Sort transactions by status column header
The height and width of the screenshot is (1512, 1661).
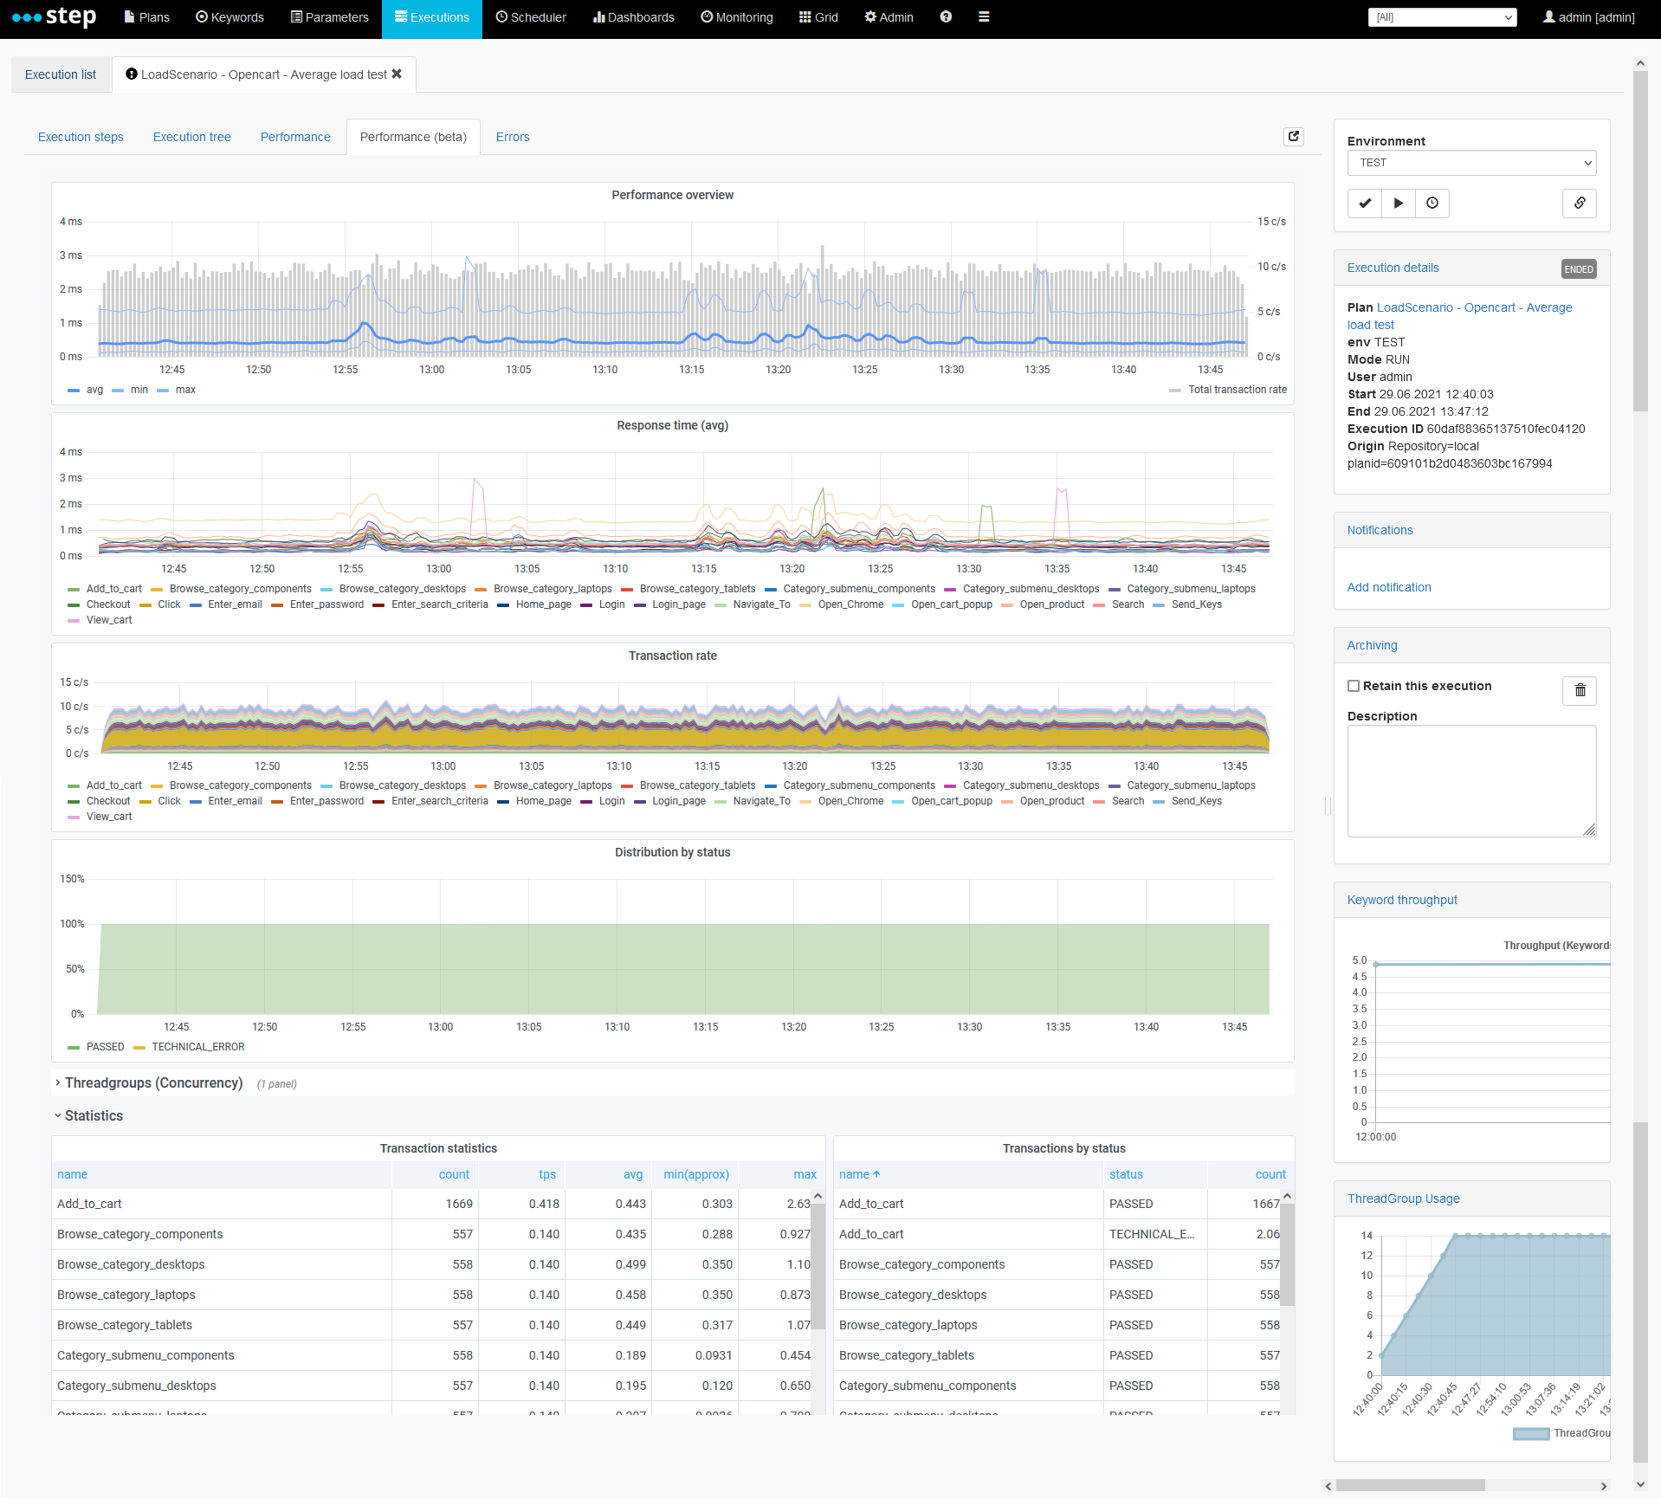(x=1126, y=1174)
